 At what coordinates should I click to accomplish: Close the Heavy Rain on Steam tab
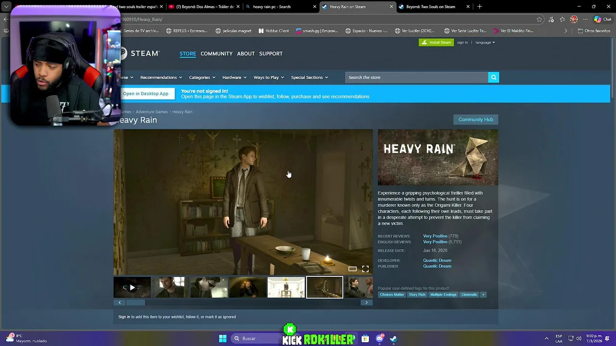click(391, 7)
